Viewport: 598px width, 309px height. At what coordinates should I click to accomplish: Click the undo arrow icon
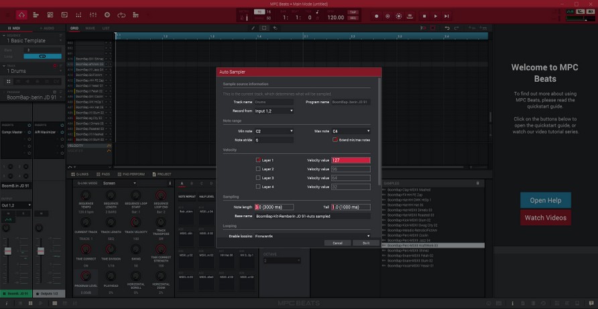click(447, 28)
